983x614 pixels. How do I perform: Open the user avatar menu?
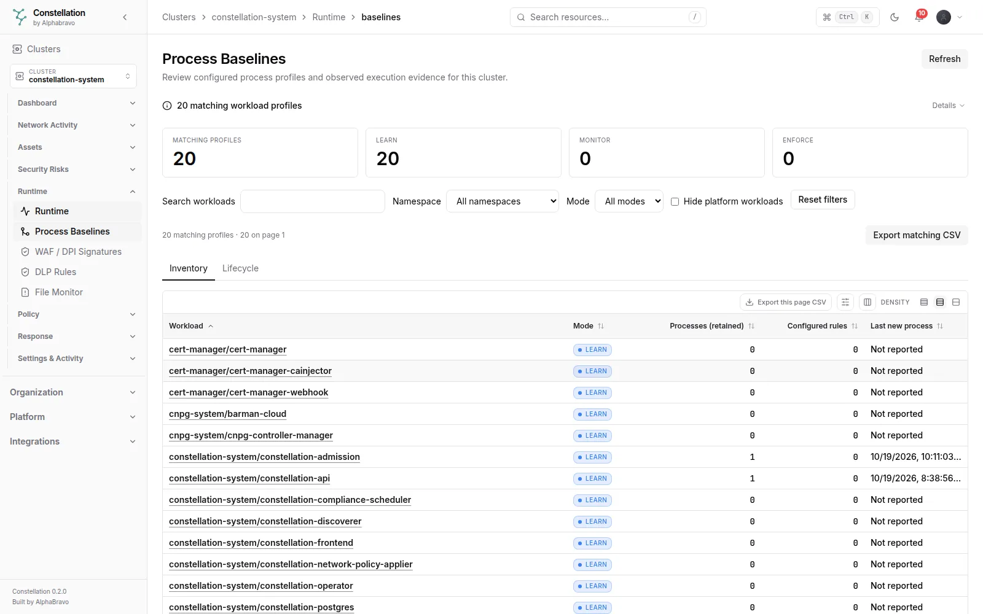pos(949,17)
